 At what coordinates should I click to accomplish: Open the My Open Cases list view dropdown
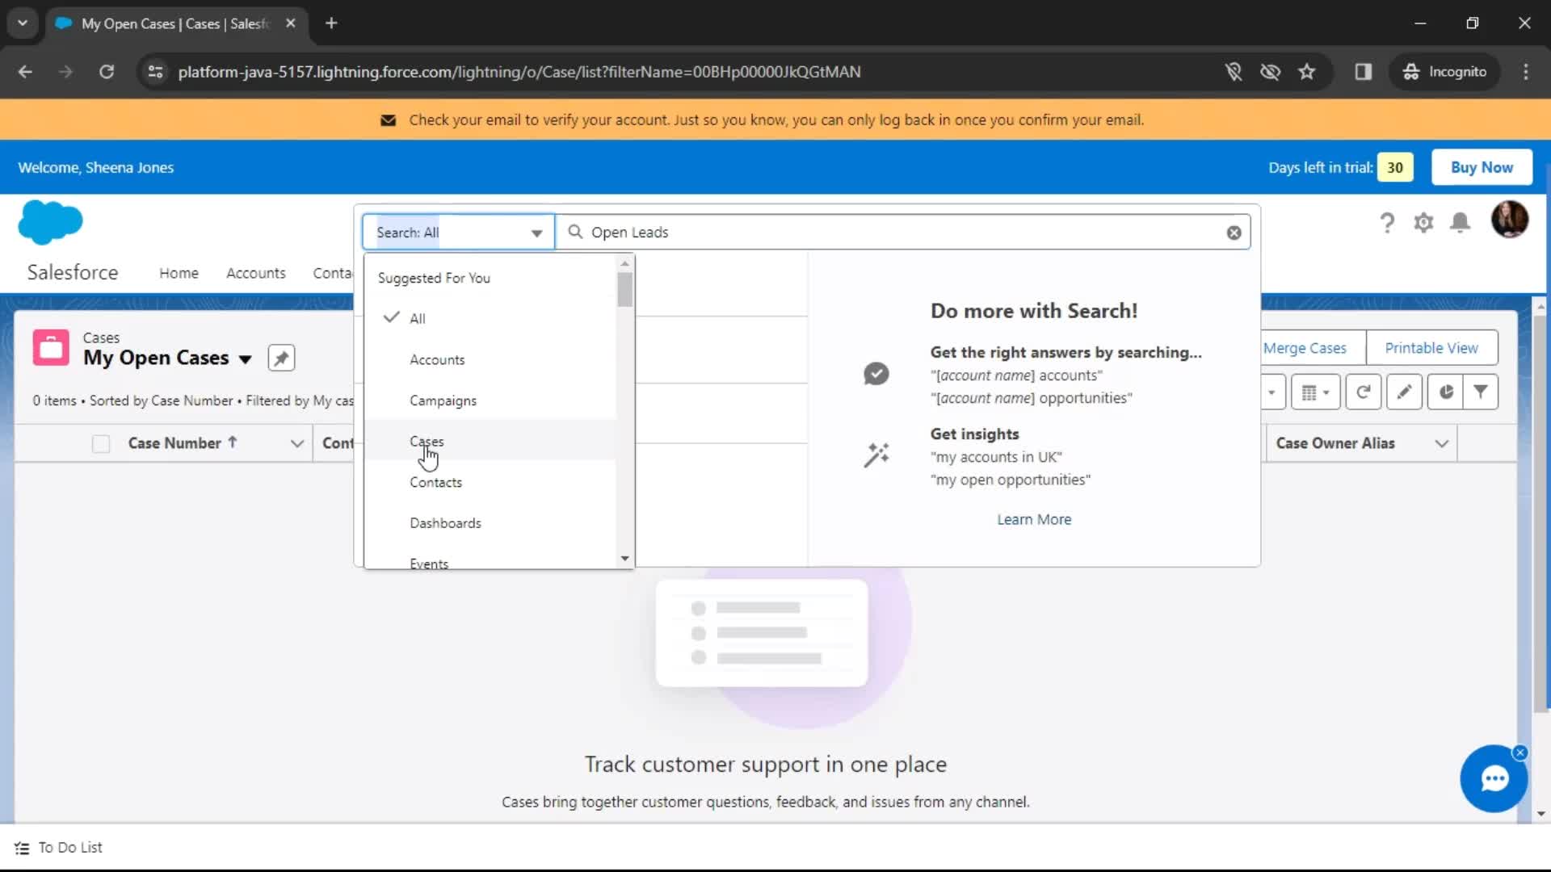(x=246, y=359)
